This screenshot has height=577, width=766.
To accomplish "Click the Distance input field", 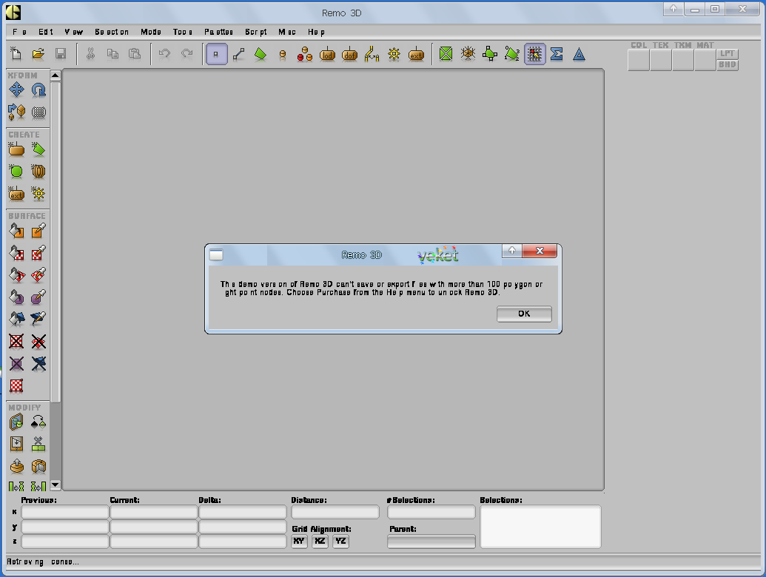I will 335,512.
